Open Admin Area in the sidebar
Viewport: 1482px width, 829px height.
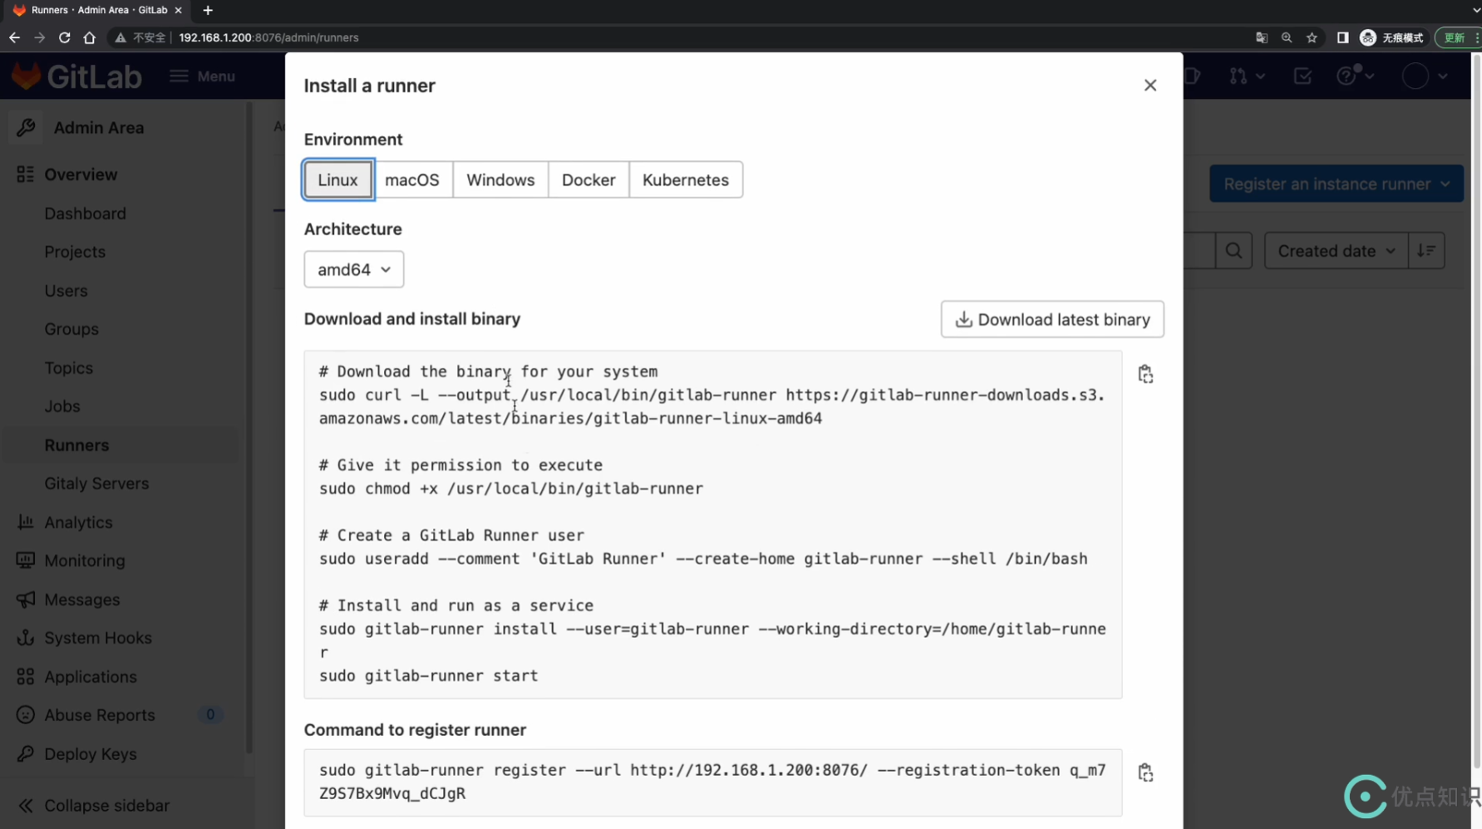coord(99,128)
